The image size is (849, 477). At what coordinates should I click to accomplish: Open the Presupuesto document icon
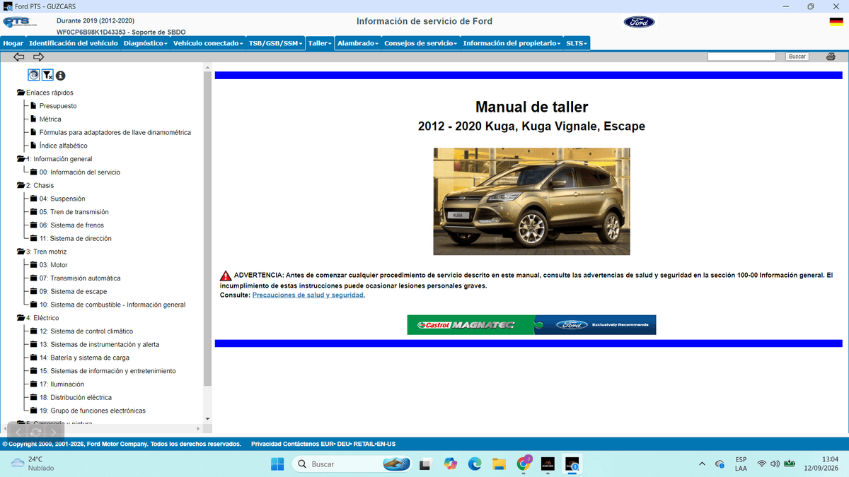33,106
